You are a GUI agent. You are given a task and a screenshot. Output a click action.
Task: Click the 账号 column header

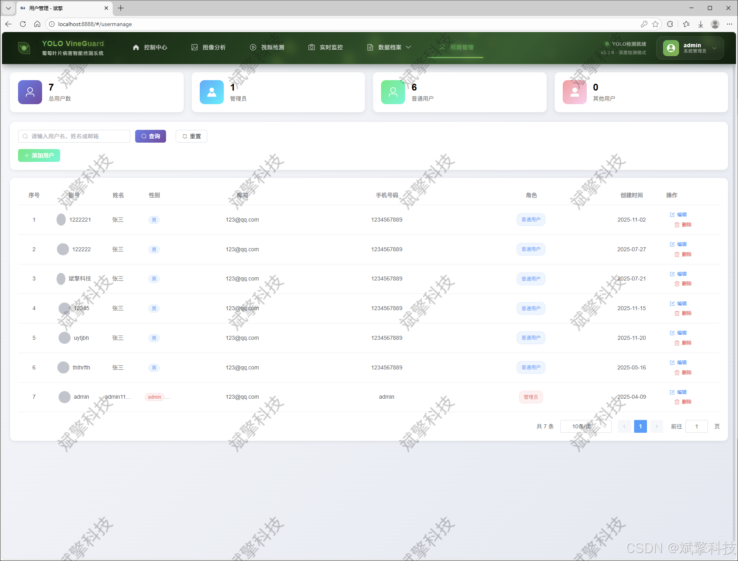pos(74,195)
